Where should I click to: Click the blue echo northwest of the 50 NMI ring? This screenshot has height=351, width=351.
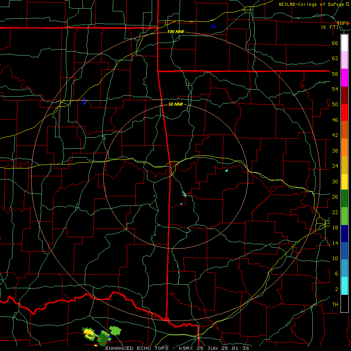[x=84, y=101]
